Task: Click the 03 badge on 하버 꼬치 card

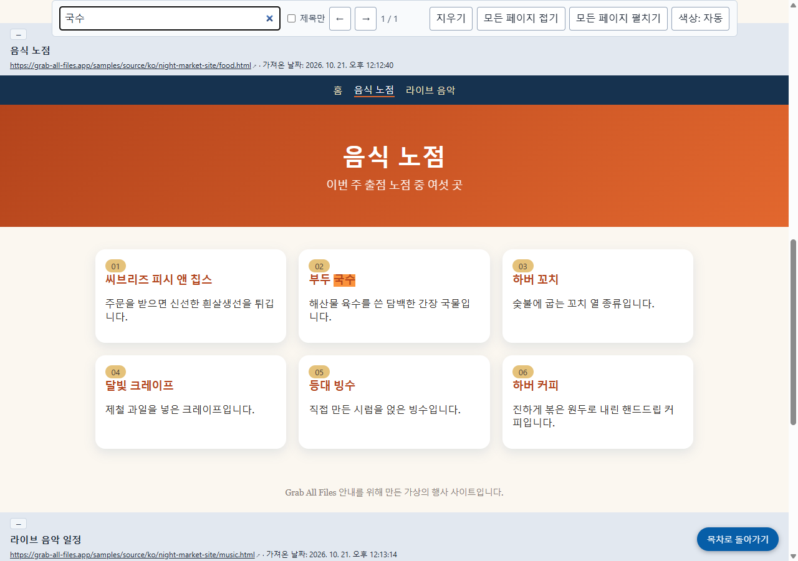Action: (x=522, y=266)
